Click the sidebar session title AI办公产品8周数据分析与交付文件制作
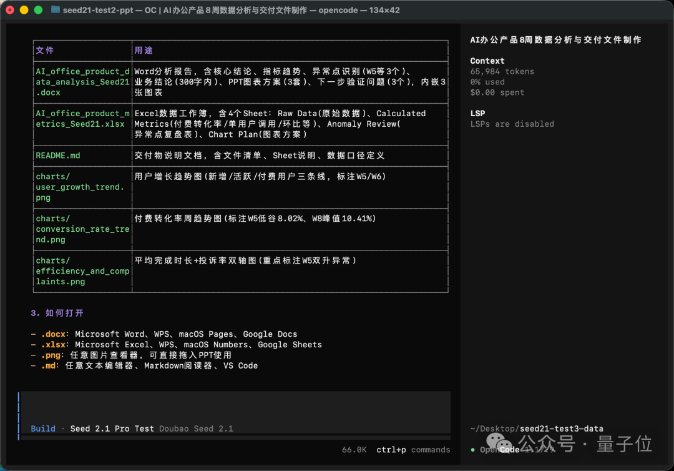Image resolution: width=674 pixels, height=471 pixels. coord(555,40)
